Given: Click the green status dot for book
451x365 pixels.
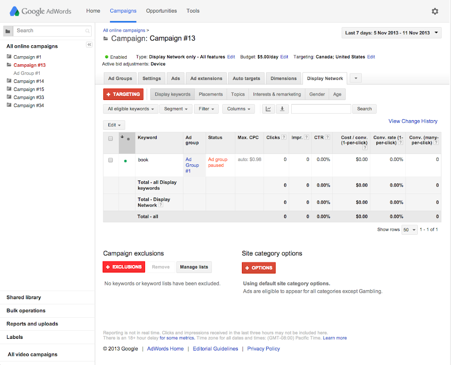Looking at the screenshot, I should (x=125, y=161).
